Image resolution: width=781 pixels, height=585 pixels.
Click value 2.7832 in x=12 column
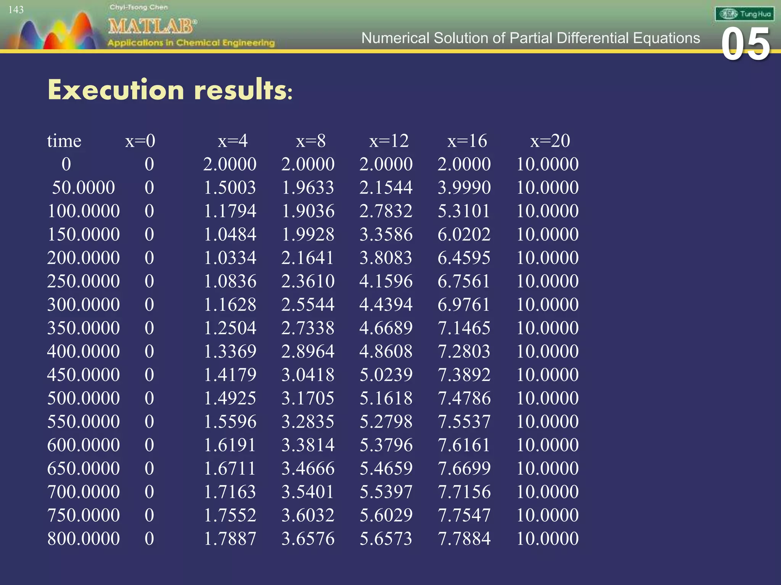click(x=386, y=211)
